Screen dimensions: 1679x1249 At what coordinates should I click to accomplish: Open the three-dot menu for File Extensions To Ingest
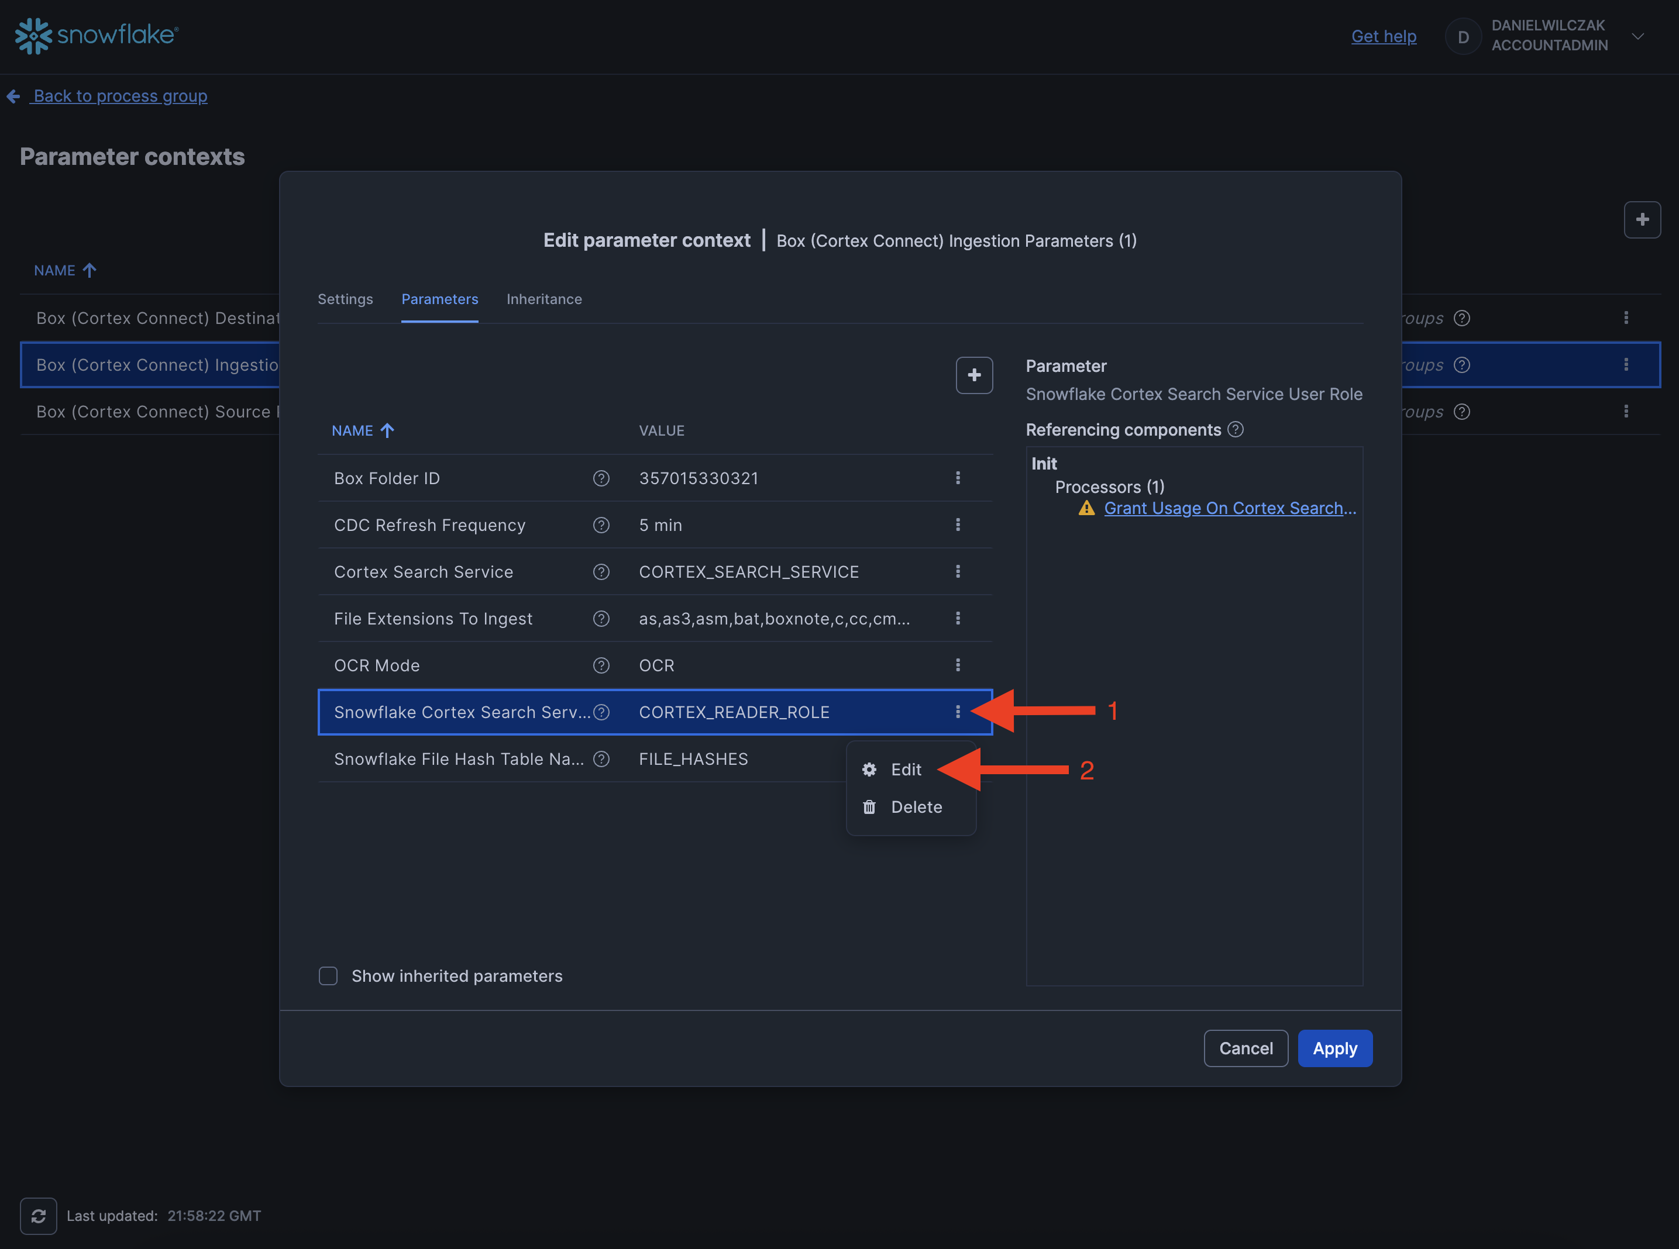pyautogui.click(x=958, y=619)
